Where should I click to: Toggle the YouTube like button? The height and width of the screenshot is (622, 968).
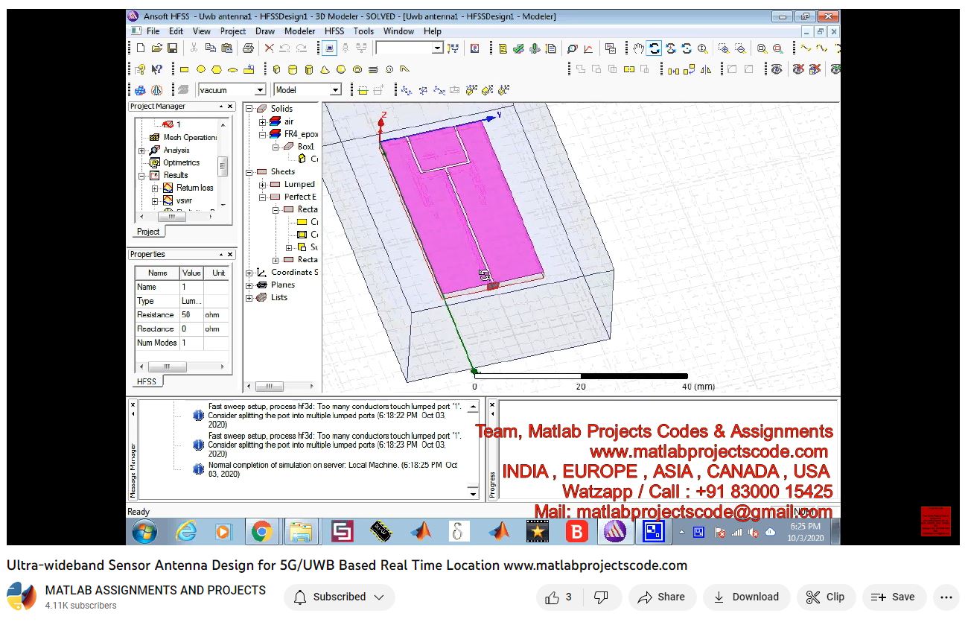click(558, 597)
